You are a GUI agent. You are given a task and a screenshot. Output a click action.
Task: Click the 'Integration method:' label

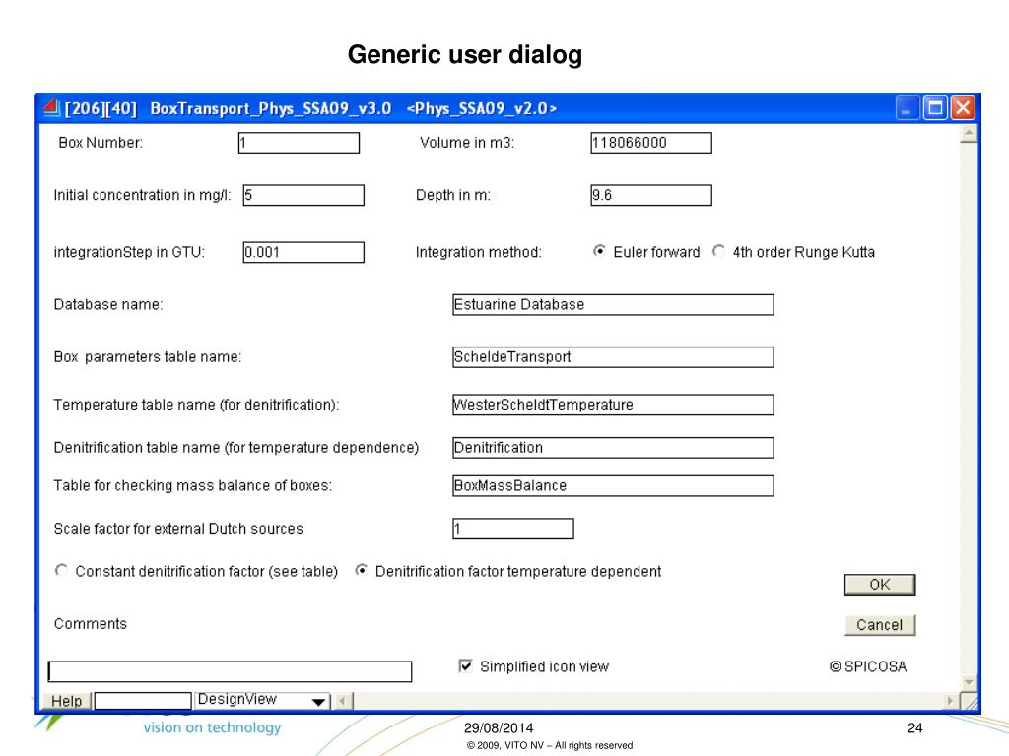[478, 252]
